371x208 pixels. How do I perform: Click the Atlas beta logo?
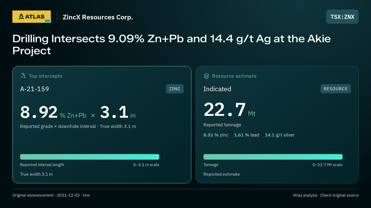tap(32, 17)
